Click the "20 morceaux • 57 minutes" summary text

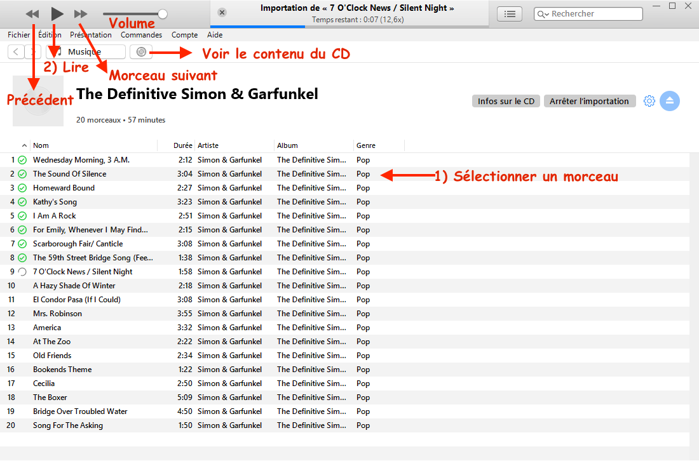[121, 120]
